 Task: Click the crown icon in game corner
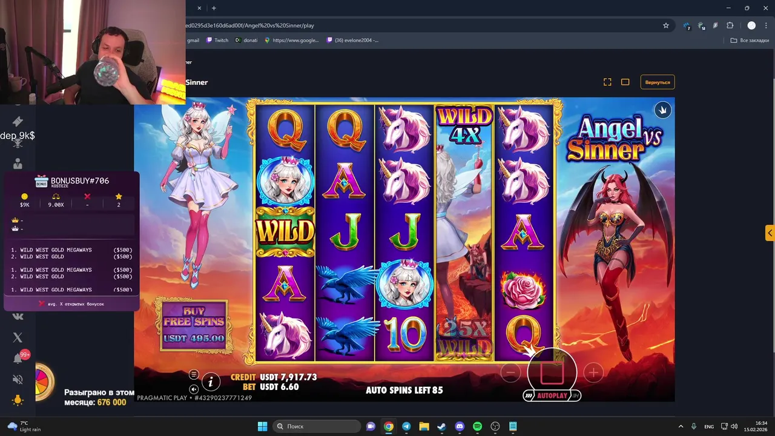[x=662, y=110]
